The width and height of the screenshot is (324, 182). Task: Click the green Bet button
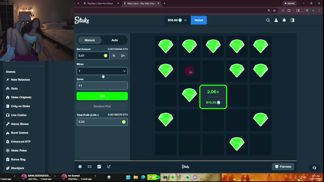(102, 96)
